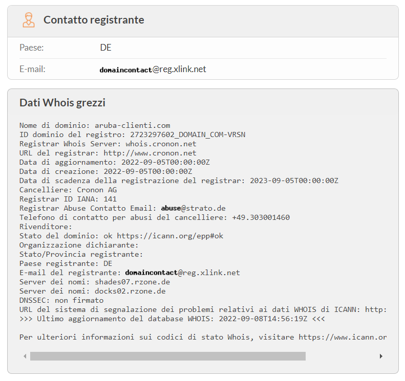Viewport: 405px width, 381px height.
Task: Click the scrollbar left arrow
Action: [25, 356]
